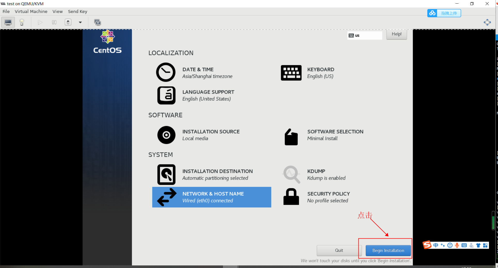Select the us keyboard layout indicator
Viewport: 498px width, 268px height.
point(365,36)
